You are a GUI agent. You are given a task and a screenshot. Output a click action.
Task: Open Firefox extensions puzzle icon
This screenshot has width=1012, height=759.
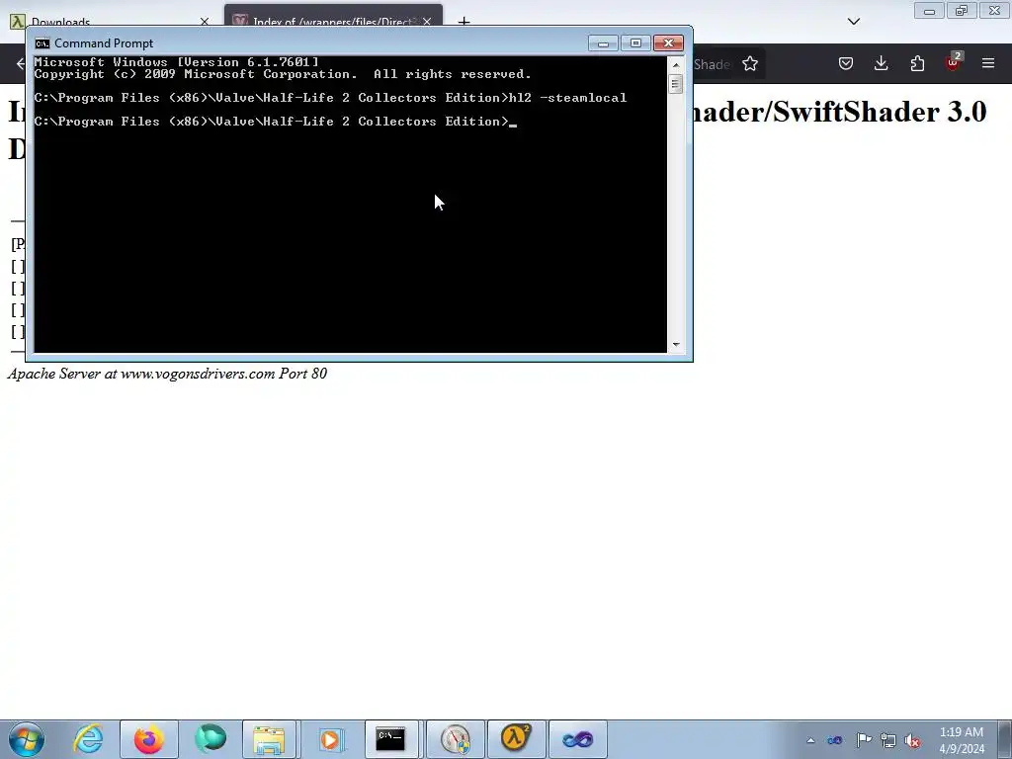coord(917,63)
